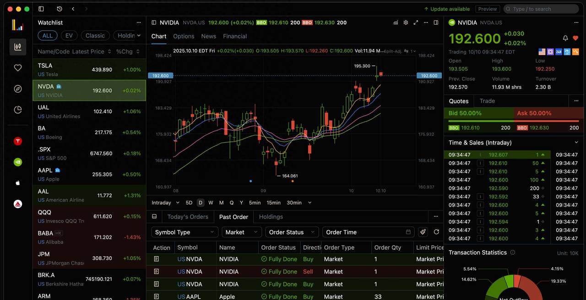
Task: Click the compass discover sidebar icon
Action: coord(17,89)
